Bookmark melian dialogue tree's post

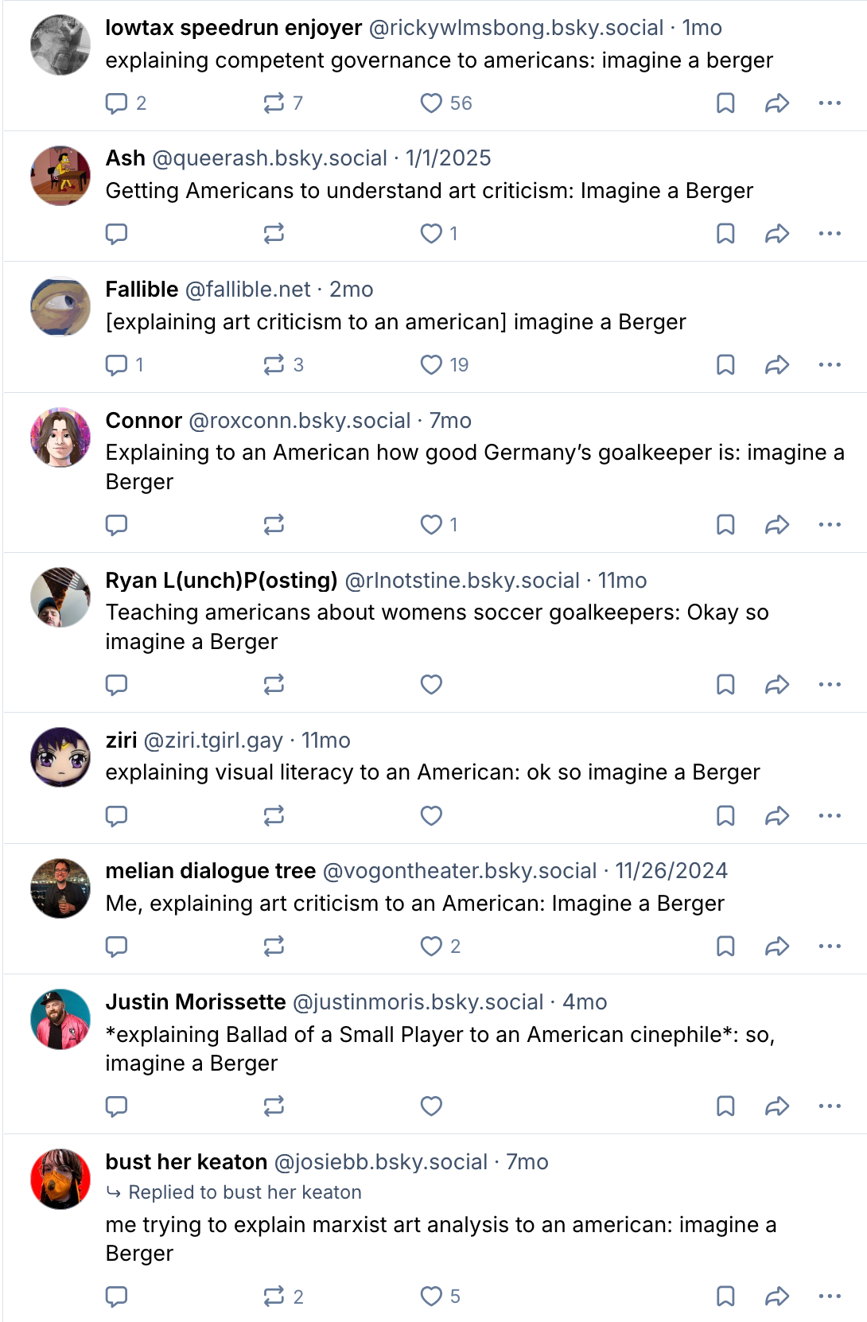pyautogui.click(x=725, y=947)
